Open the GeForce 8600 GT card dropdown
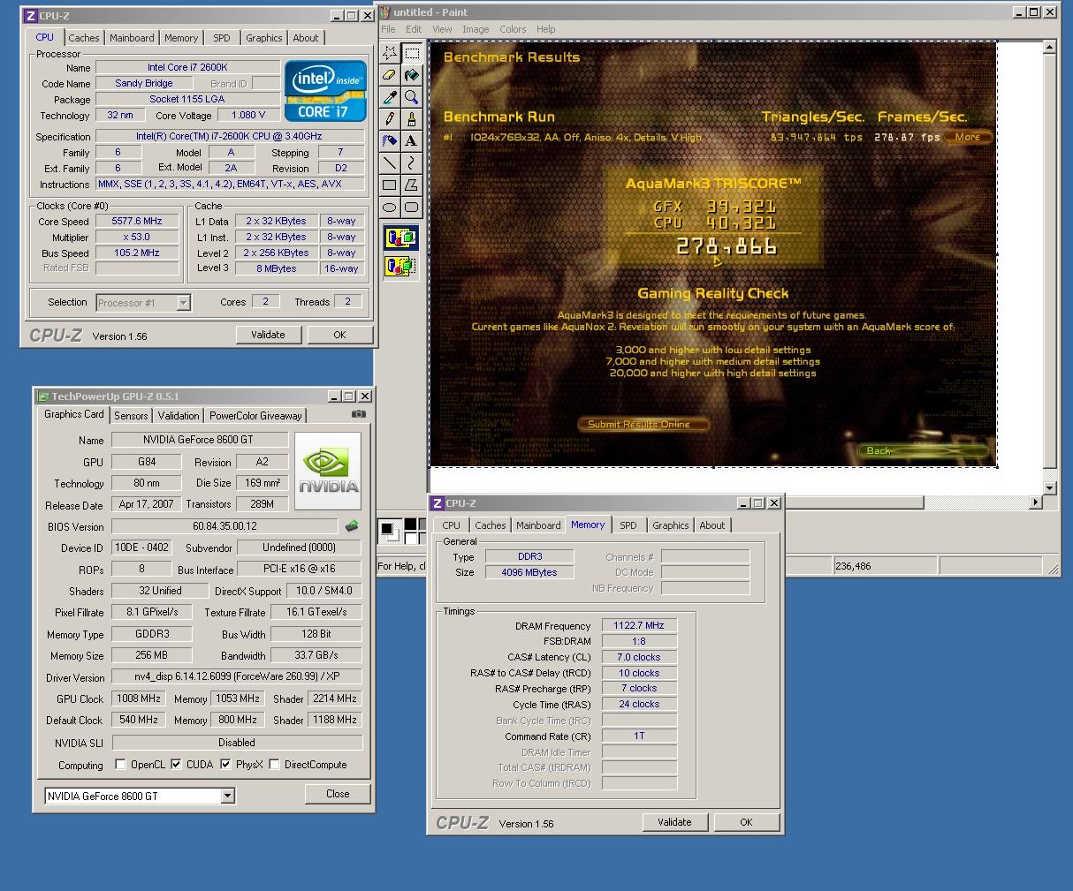 (227, 796)
